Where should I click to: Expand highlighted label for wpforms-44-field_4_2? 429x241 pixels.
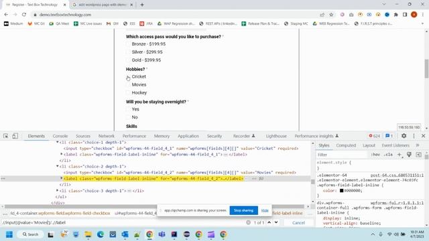tap(62, 178)
